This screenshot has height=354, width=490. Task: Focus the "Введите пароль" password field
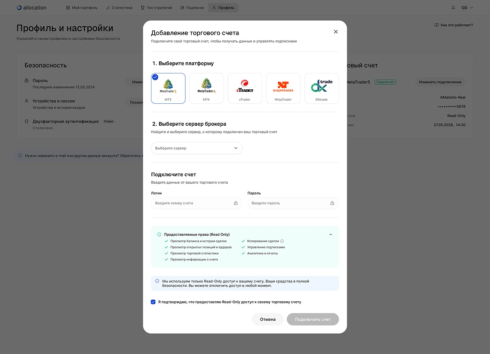tap(293, 203)
